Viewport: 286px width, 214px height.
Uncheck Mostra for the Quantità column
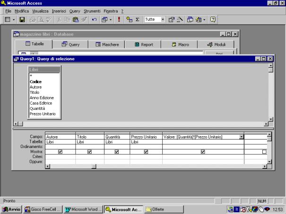[116, 152]
